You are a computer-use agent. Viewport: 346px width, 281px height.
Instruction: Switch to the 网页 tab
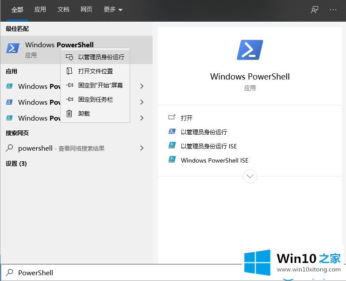[86, 9]
